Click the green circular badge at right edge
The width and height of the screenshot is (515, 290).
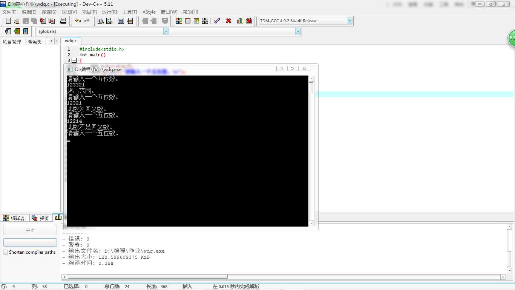click(511, 38)
